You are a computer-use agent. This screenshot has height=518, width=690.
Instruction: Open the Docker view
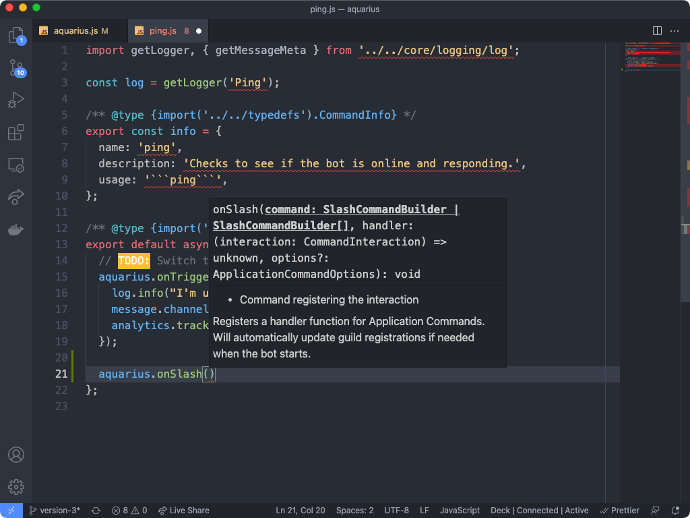16,229
